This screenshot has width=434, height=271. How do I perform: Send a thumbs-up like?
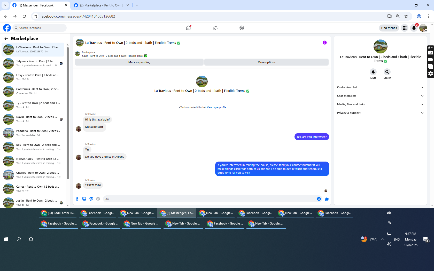click(327, 199)
